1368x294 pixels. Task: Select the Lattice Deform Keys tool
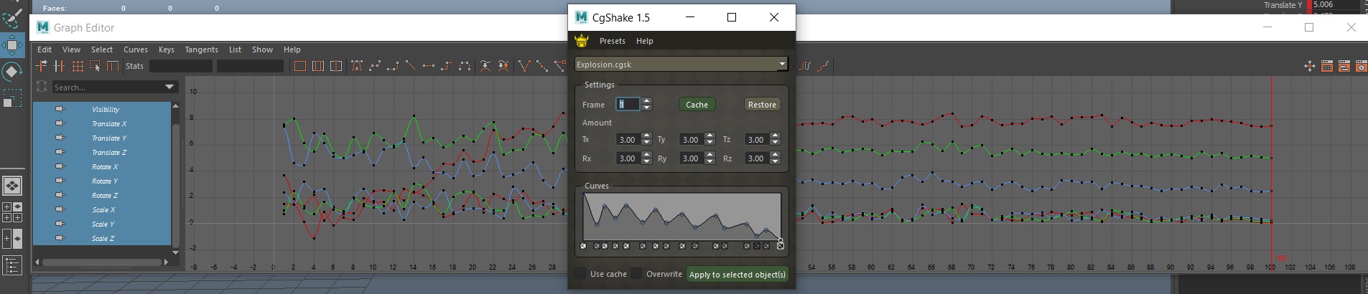(78, 66)
